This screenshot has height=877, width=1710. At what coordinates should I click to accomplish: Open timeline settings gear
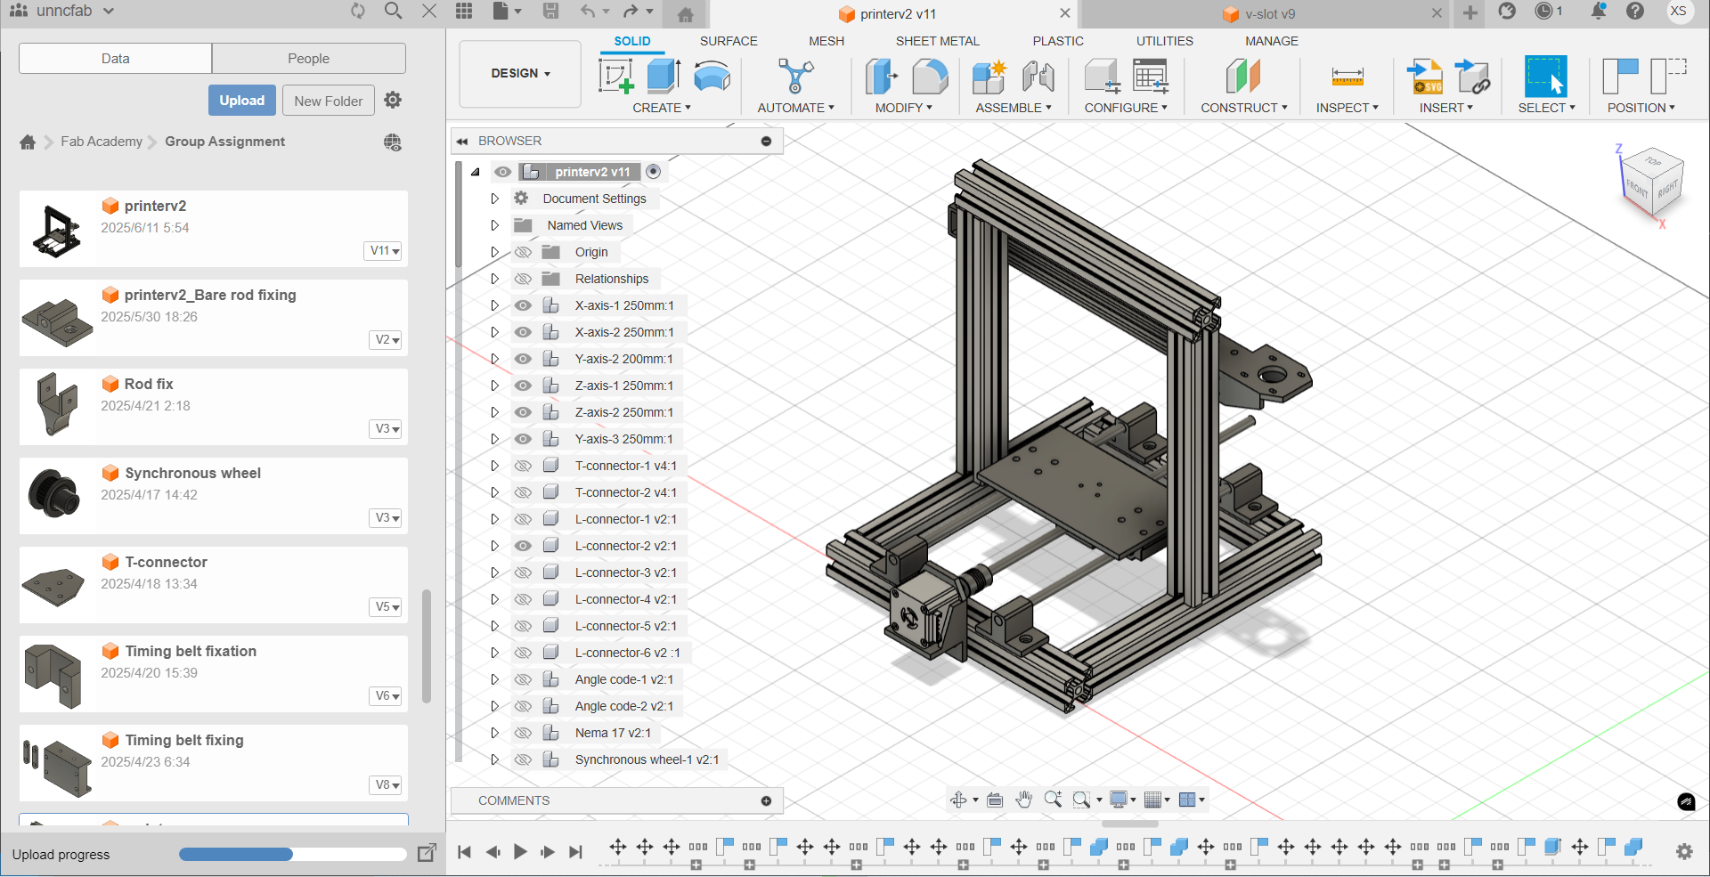(1684, 851)
